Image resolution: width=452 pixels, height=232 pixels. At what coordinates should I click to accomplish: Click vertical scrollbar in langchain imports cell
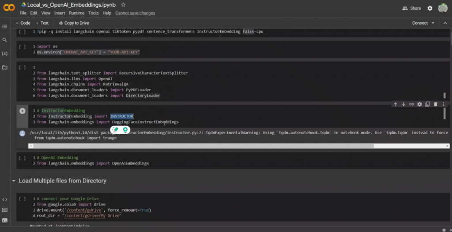tap(444, 95)
